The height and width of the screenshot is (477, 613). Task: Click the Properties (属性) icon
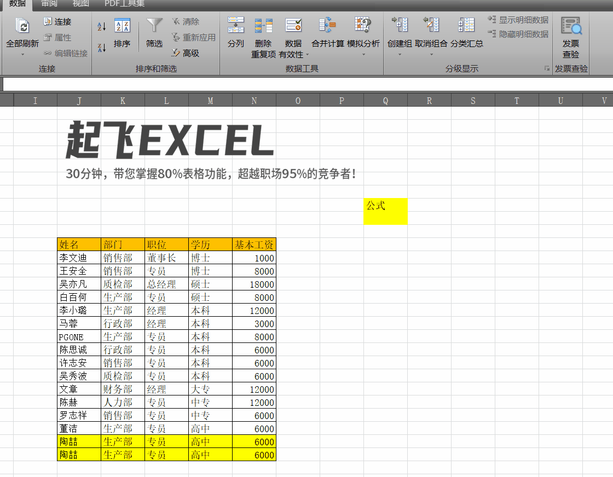[x=48, y=38]
